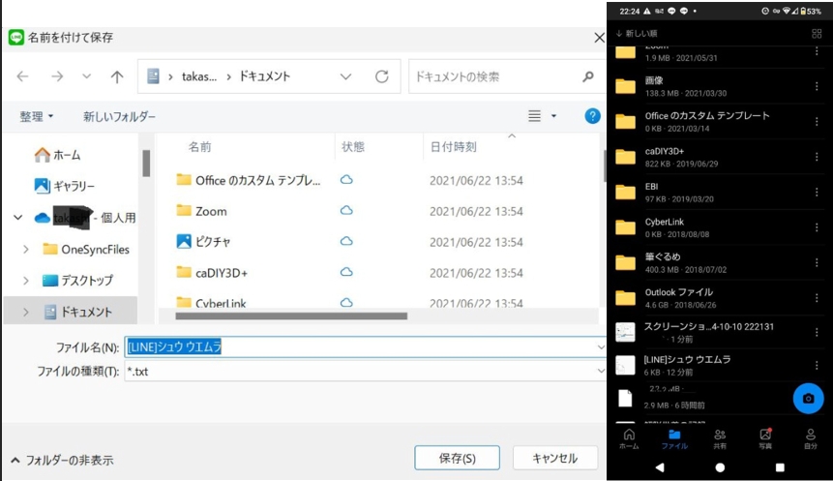Screen dimensions: 833x481
Task: Collapse folders with フォルダーの非表示
Action: coord(62,460)
